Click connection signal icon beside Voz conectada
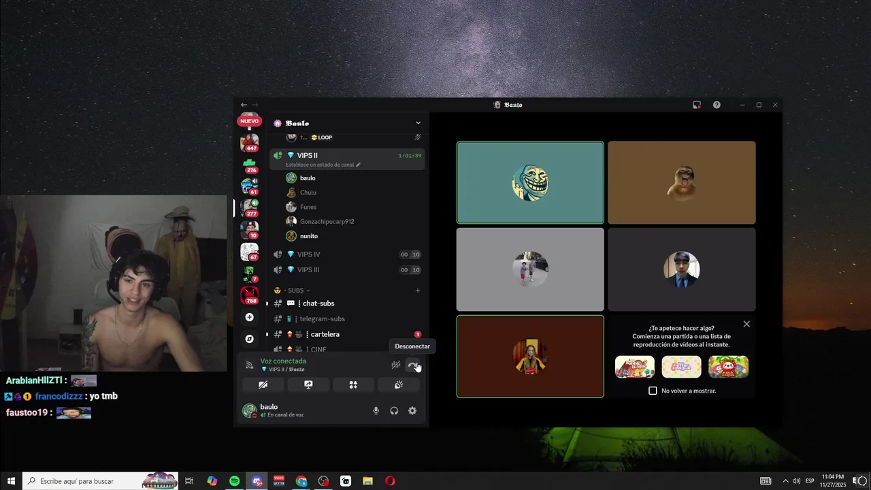The width and height of the screenshot is (871, 490). pyautogui.click(x=250, y=365)
